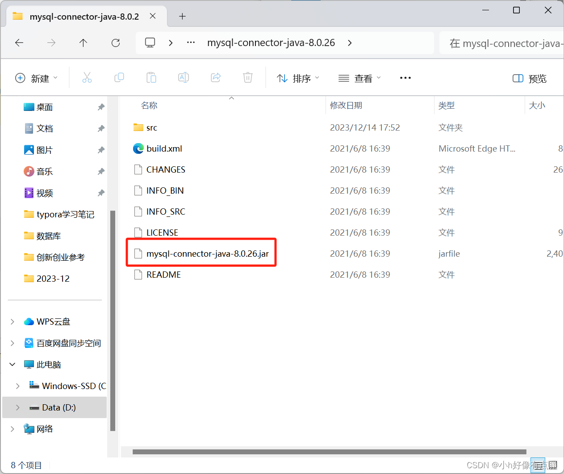Unpin 图片 using its pin icon

(101, 150)
